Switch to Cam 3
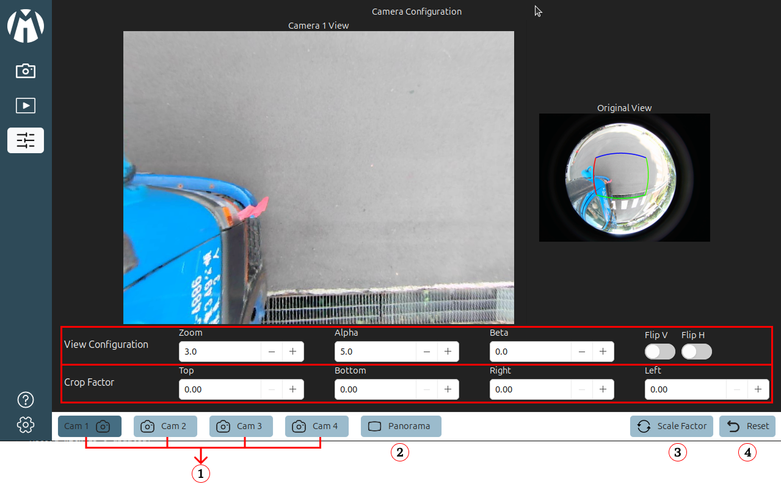The width and height of the screenshot is (781, 484). pos(241,426)
